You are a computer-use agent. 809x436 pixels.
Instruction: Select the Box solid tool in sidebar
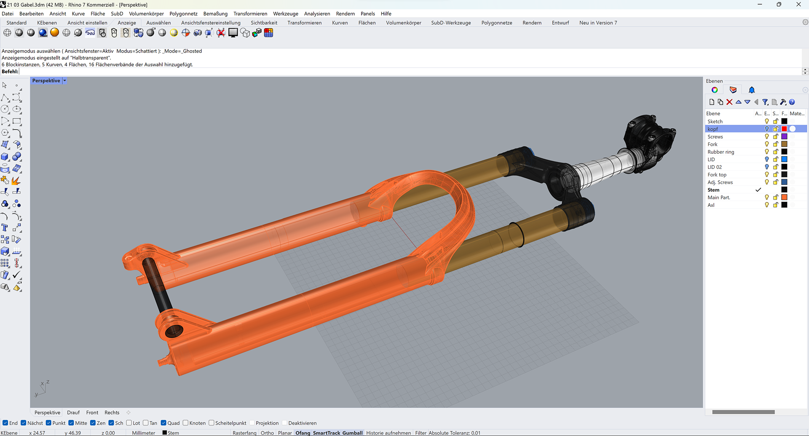pos(5,157)
